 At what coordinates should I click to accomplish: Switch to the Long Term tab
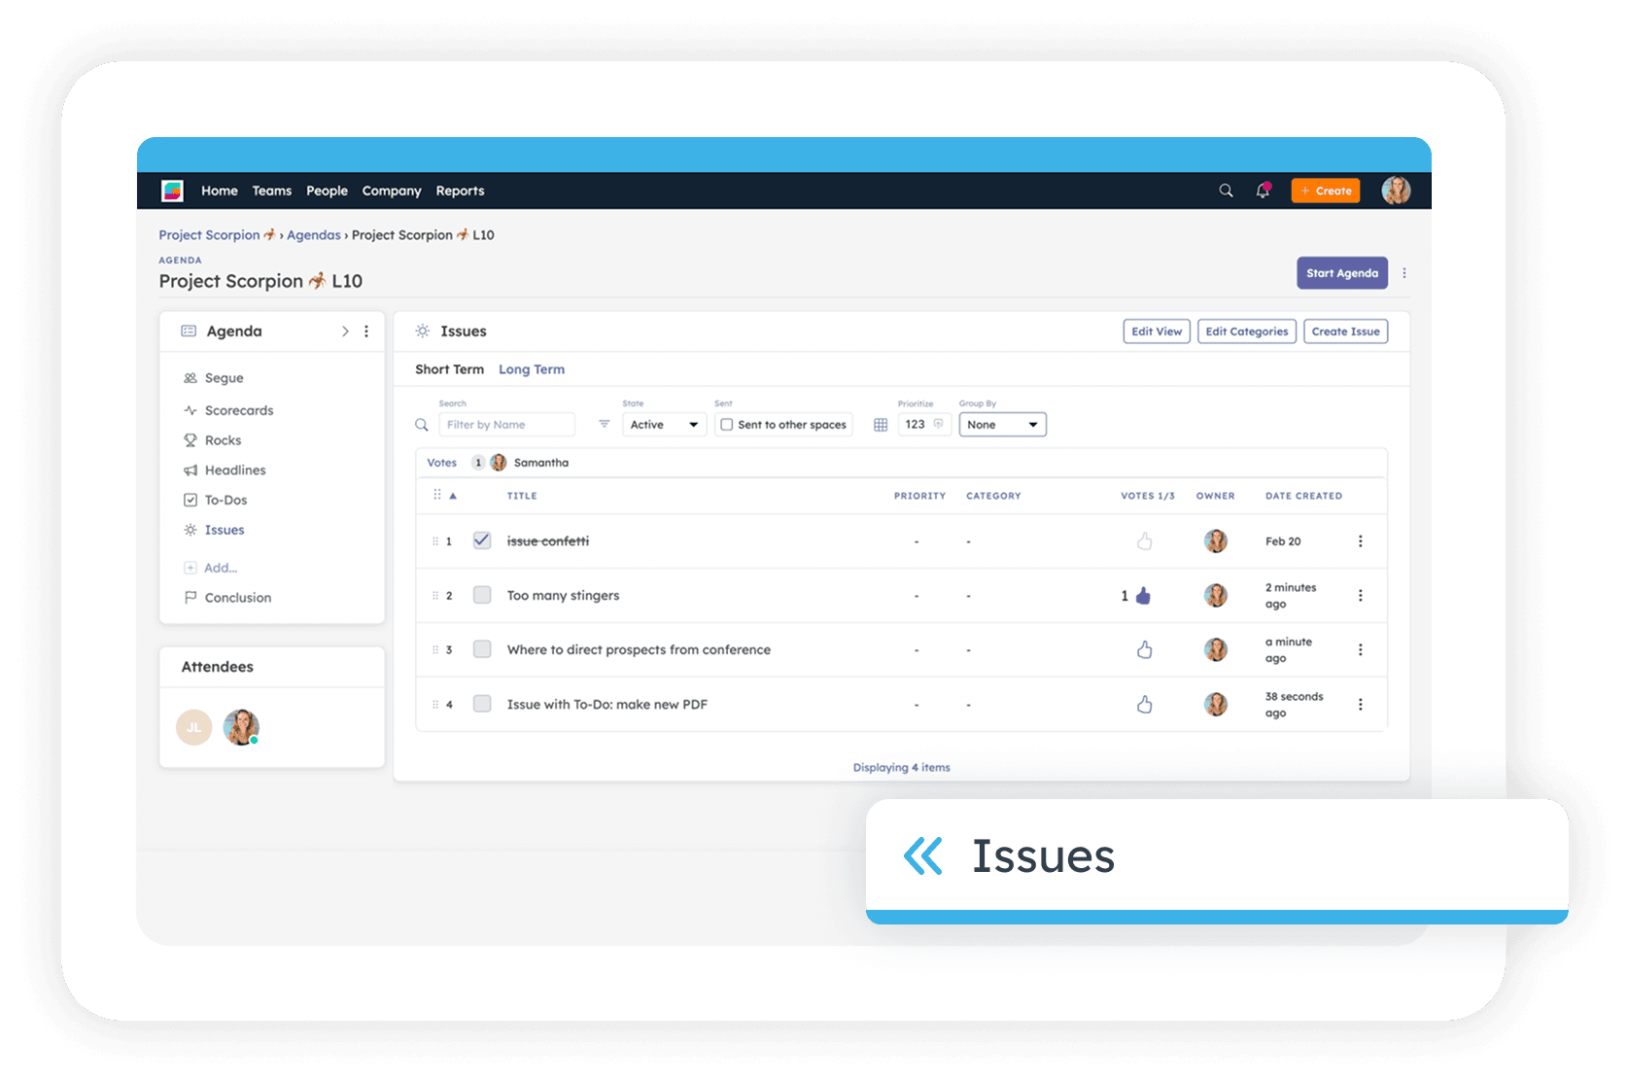tap(531, 369)
